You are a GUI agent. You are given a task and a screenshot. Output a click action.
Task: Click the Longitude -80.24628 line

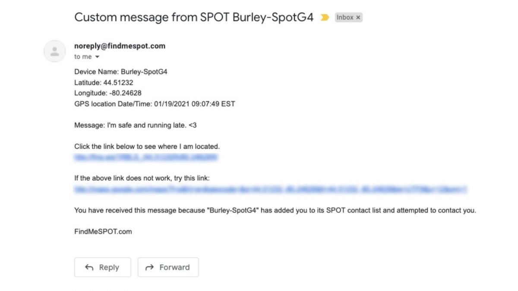coord(108,93)
